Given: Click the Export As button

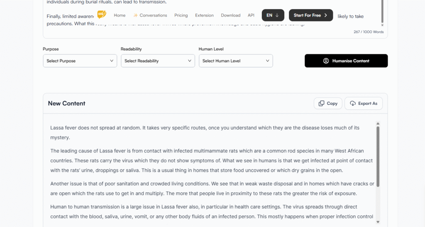Looking at the screenshot, I should coord(364,104).
